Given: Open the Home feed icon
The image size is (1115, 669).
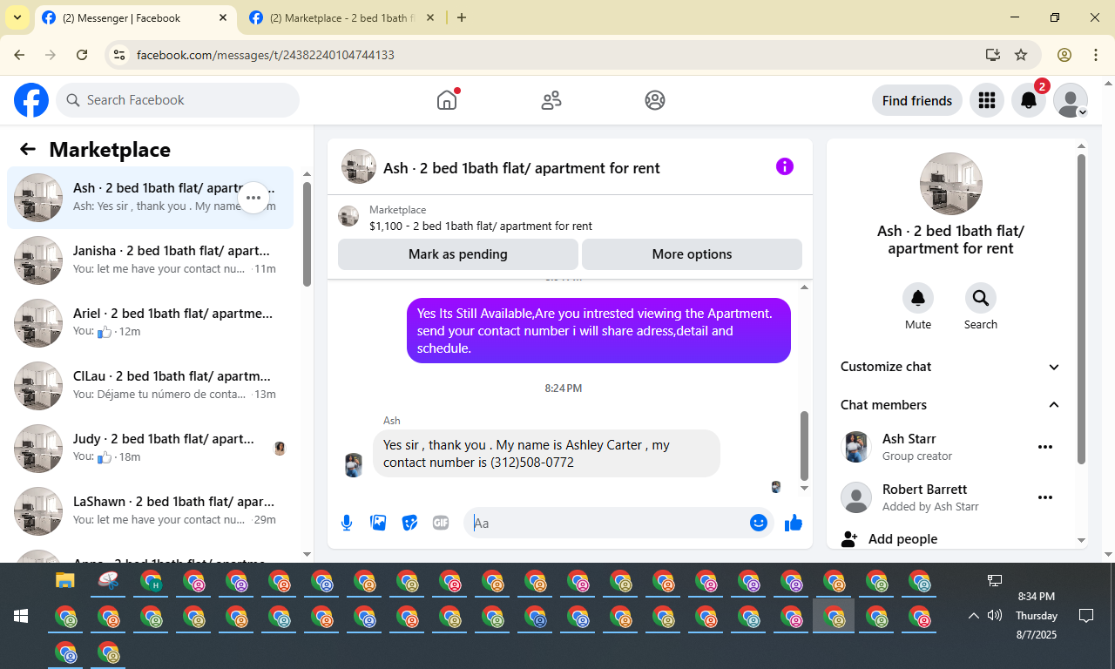Looking at the screenshot, I should 447,100.
